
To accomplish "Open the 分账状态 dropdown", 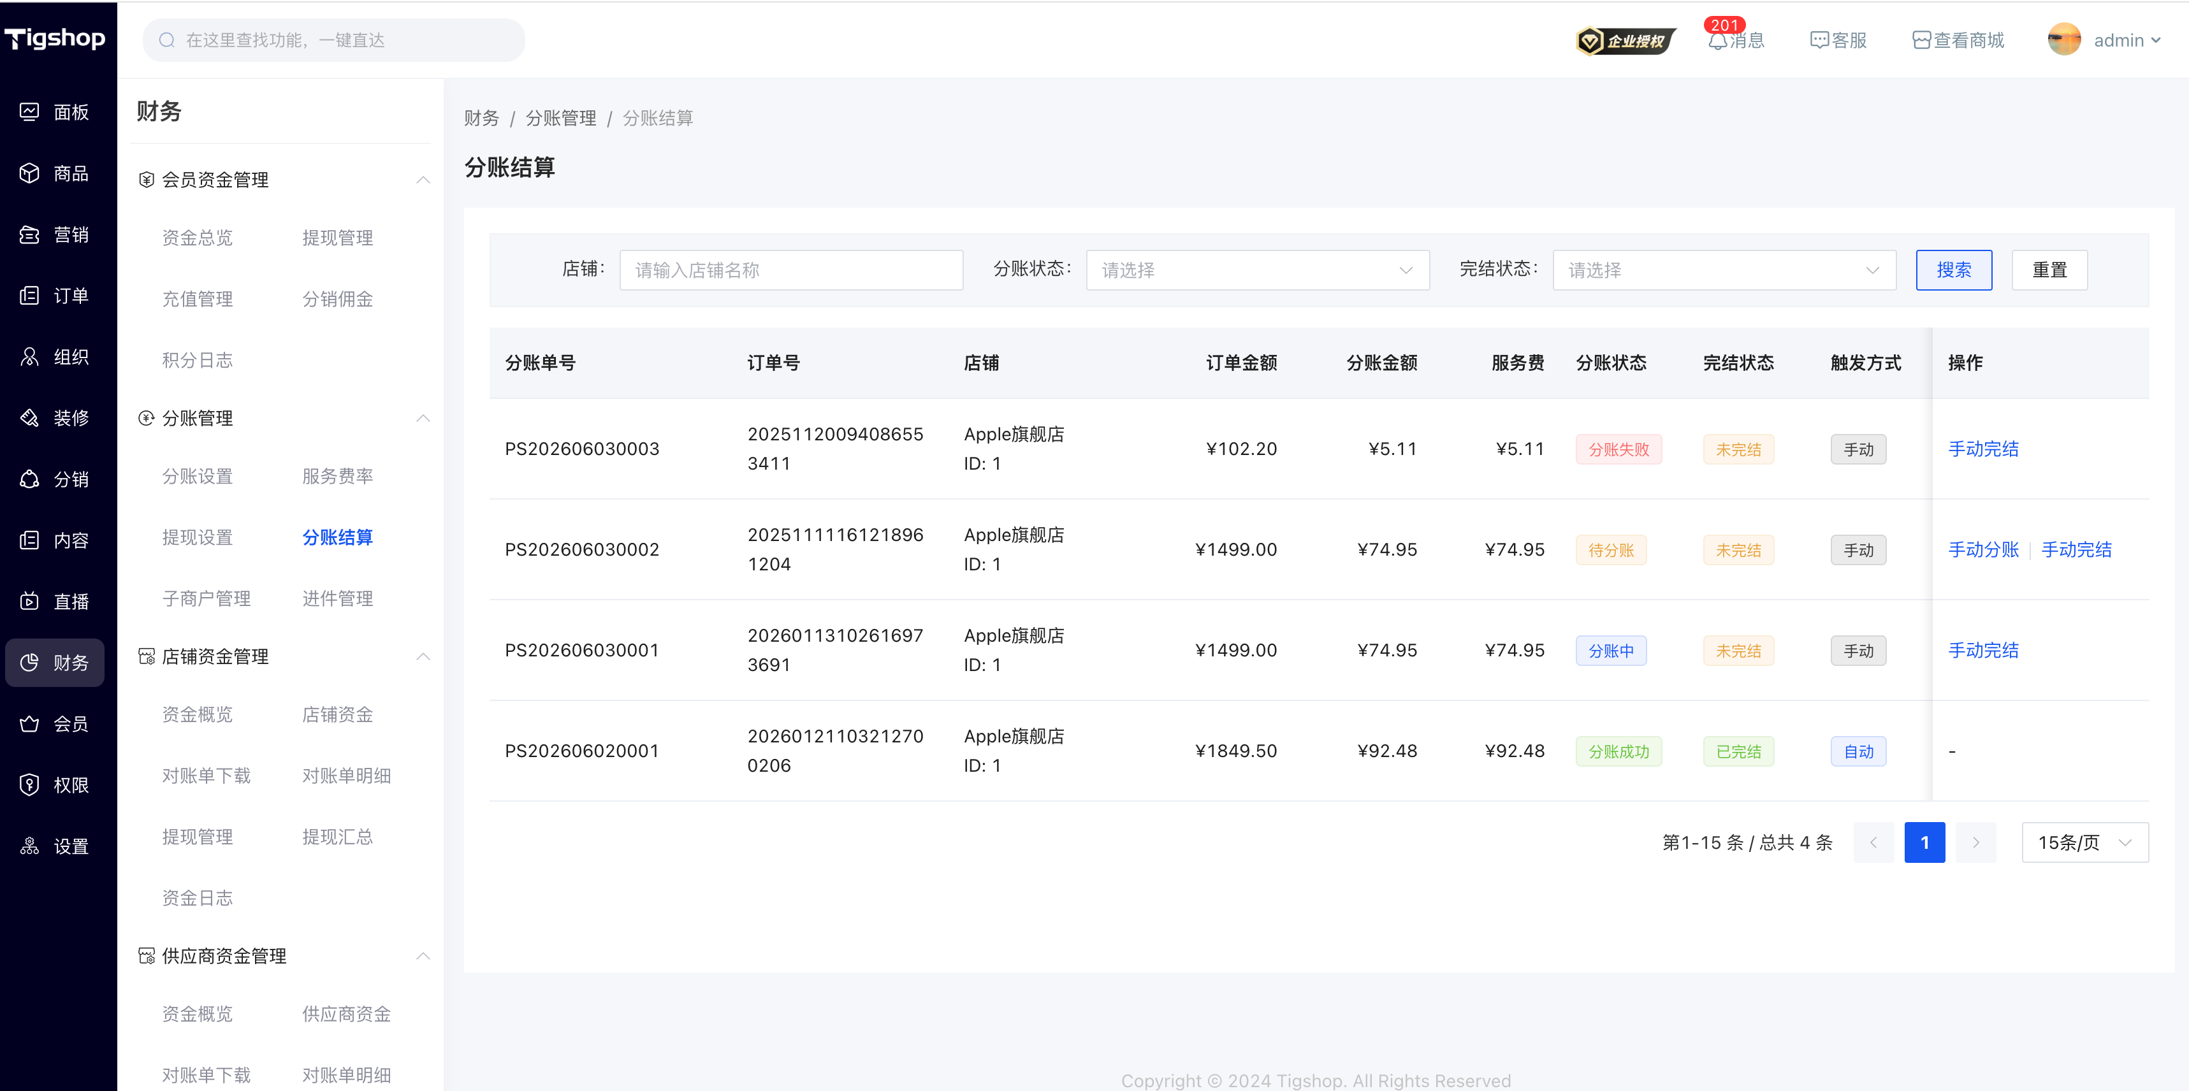I will pyautogui.click(x=1258, y=270).
